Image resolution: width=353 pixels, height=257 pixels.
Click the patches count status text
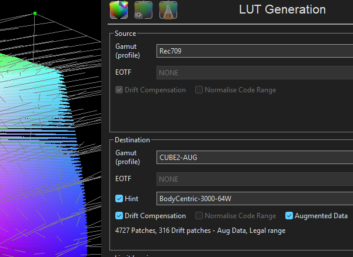click(x=200, y=231)
